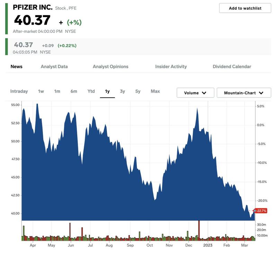Click the 30.0m volume axis label
This screenshot has height=254, width=277.
pos(261,225)
